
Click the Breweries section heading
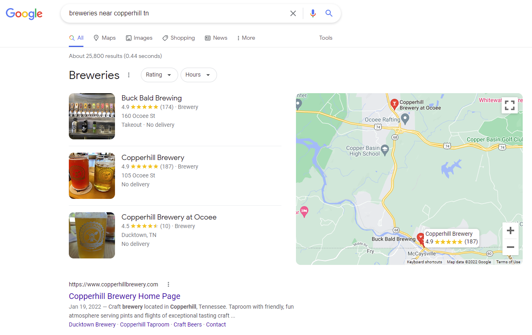pyautogui.click(x=94, y=75)
